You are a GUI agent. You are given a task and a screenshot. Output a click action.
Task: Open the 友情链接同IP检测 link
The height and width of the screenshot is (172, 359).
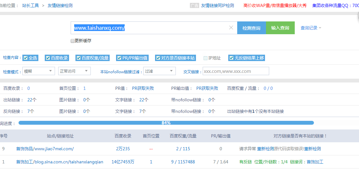[x=217, y=5]
